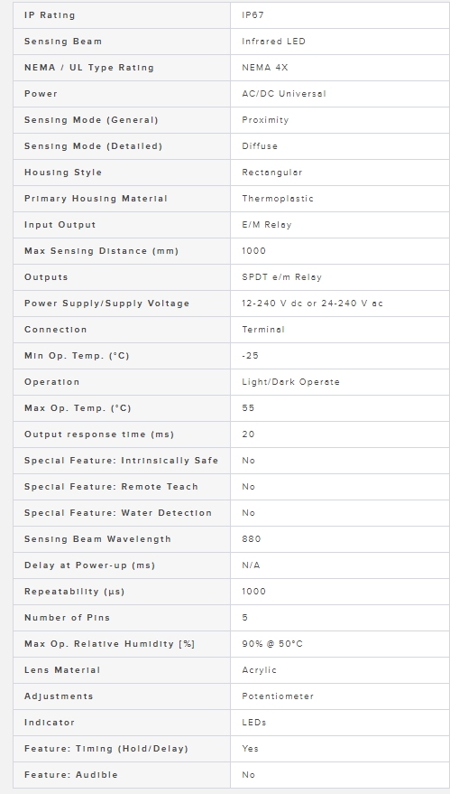Viewport: 450px width, 794px height.
Task: Click the SPDT e/m Relay outputs value
Action: 281,277
